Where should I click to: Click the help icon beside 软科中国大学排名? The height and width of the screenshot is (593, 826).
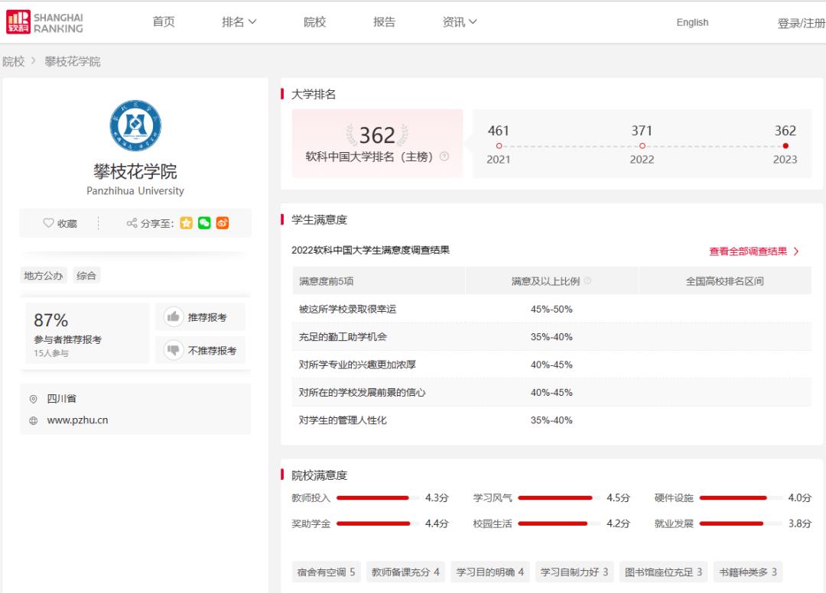444,157
